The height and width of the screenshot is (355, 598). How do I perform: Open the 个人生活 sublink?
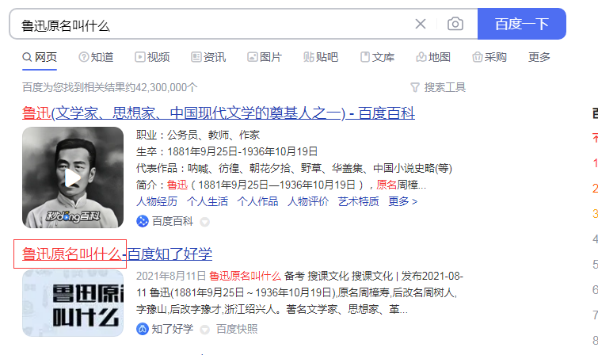pyautogui.click(x=207, y=201)
